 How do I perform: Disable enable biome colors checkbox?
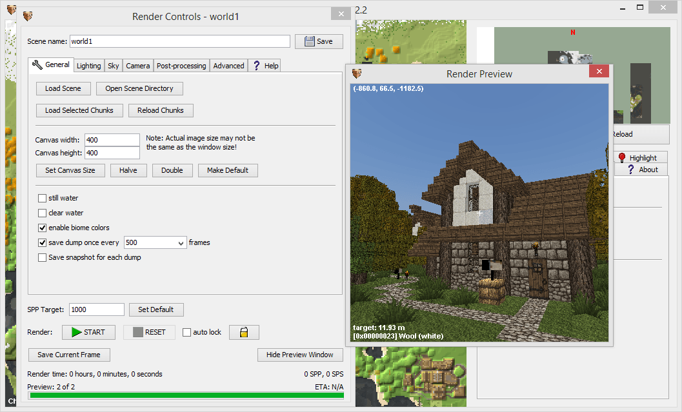click(x=42, y=228)
